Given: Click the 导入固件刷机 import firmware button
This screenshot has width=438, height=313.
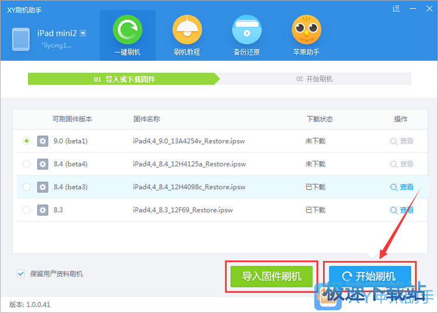Looking at the screenshot, I should [271, 276].
